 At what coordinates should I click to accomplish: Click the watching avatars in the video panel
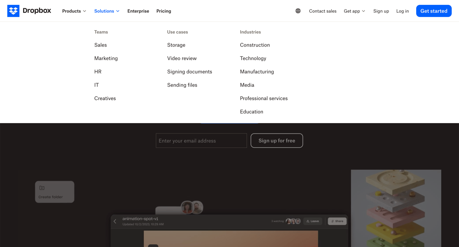(x=293, y=221)
